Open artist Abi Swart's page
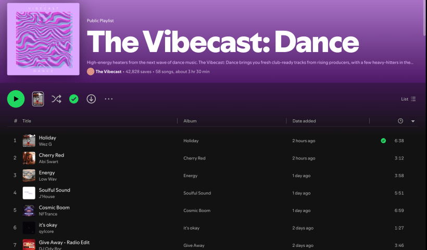The height and width of the screenshot is (250, 427). point(47,162)
